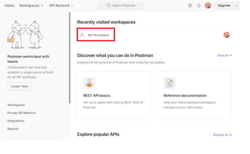Viewport: 250px width, 154px height.
Task: Expand the API Network dropdown menu
Action: pyautogui.click(x=61, y=5)
